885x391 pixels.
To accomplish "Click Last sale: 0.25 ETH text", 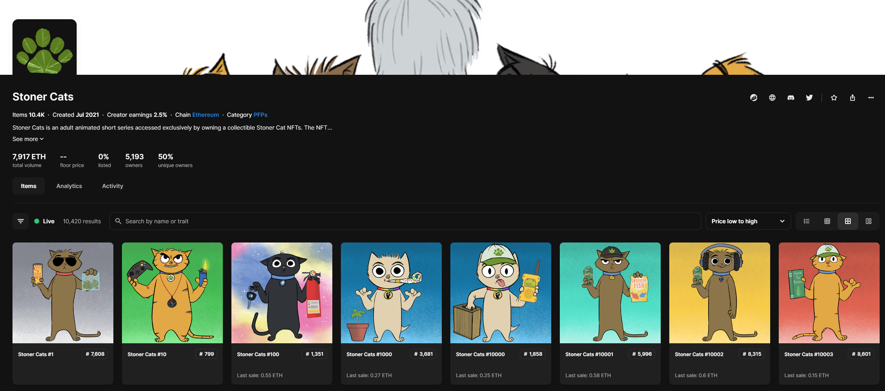I will 479,375.
